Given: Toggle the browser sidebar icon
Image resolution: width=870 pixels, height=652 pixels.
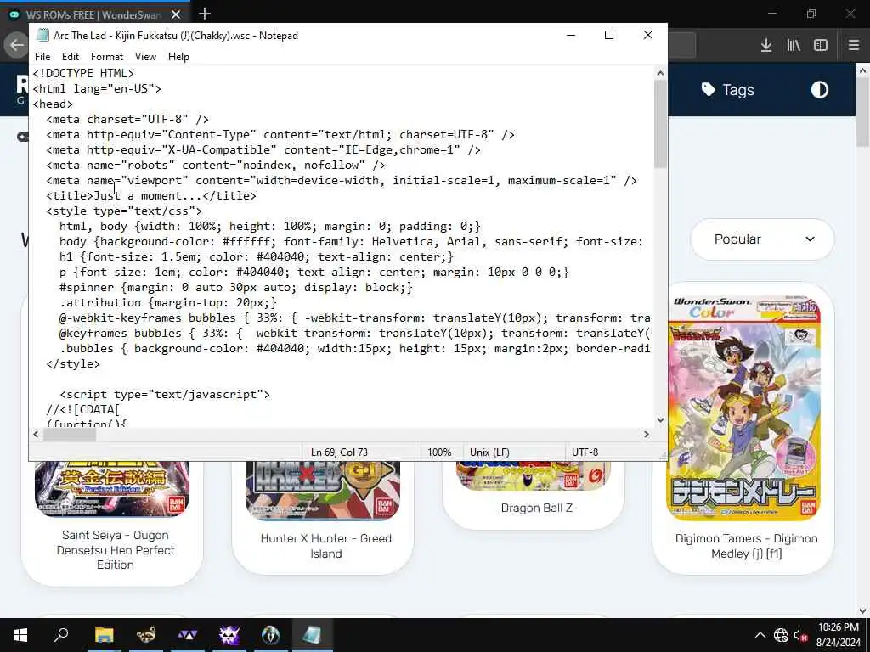Looking at the screenshot, I should (821, 45).
